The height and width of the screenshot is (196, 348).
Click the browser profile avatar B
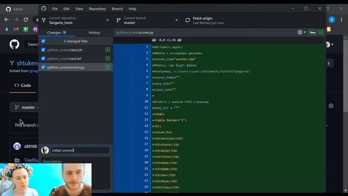pyautogui.click(x=332, y=20)
